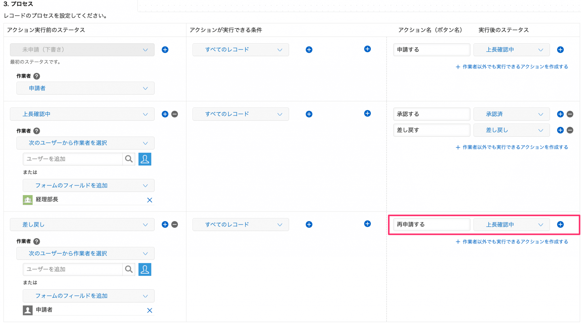This screenshot has height=323, width=581.
Task: Open user picker in 上長確認中 section
Action: click(145, 159)
